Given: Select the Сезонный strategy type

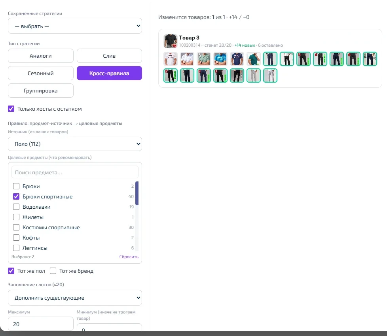Looking at the screenshot, I should pos(41,73).
